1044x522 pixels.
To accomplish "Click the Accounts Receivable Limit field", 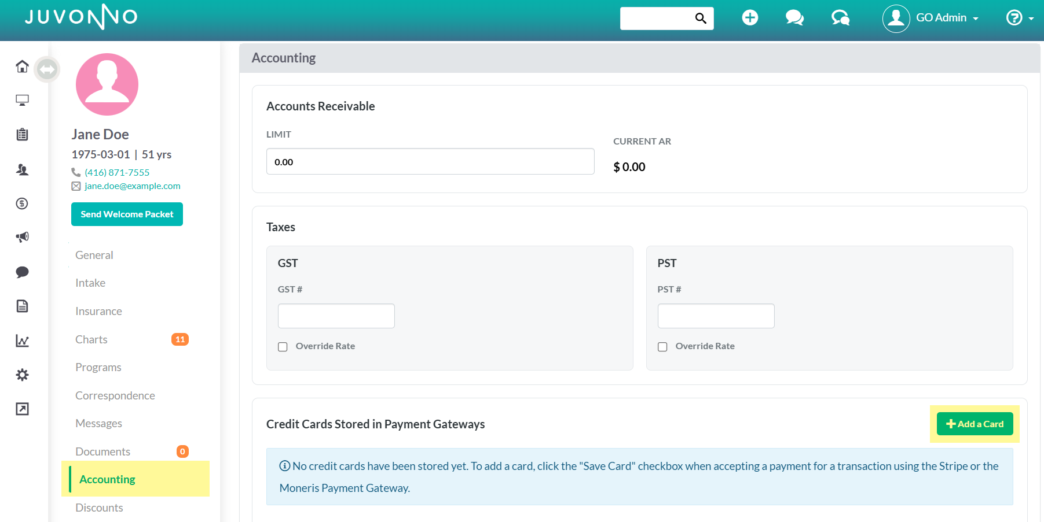I will (430, 161).
